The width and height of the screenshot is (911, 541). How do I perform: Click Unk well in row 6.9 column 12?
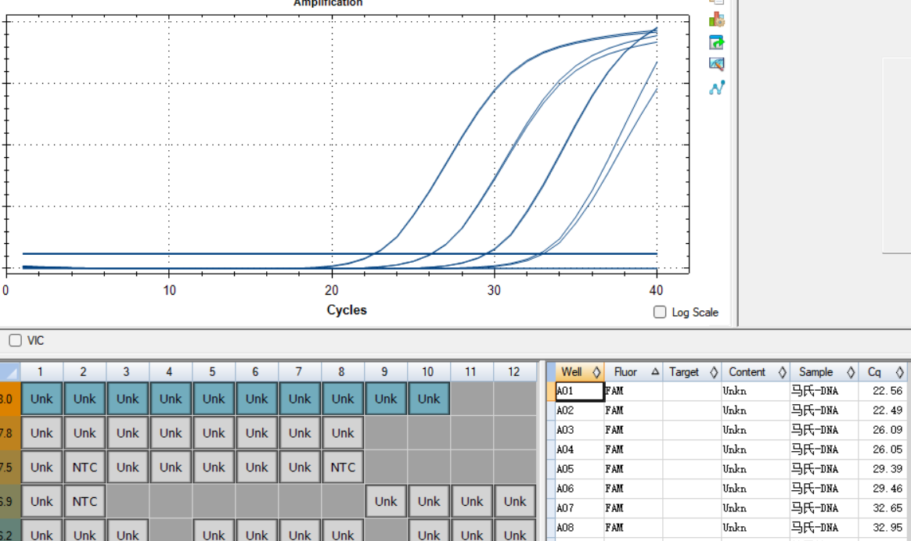tap(515, 502)
